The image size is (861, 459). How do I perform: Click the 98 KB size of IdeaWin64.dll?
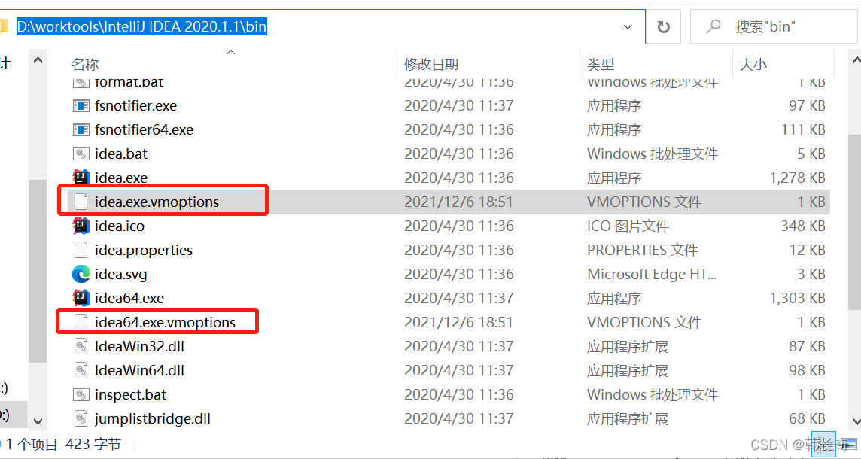point(807,371)
